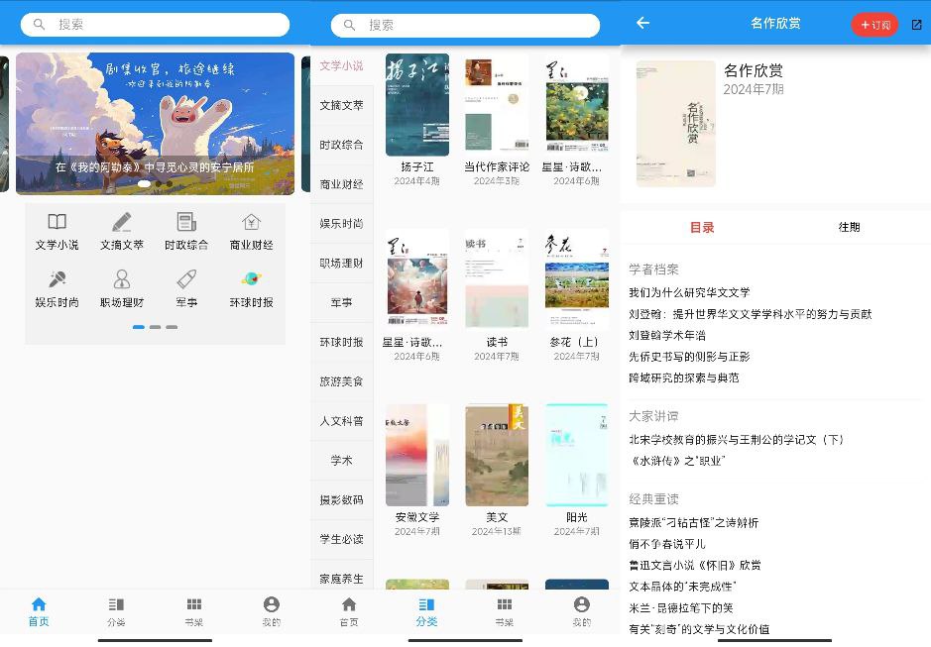Tap the back arrow on 名作欣赏 page

tap(643, 23)
